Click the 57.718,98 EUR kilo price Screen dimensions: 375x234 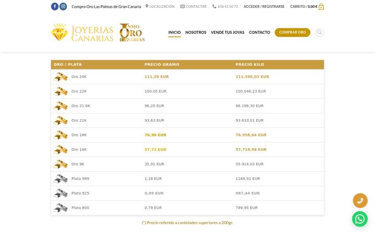tap(251, 149)
